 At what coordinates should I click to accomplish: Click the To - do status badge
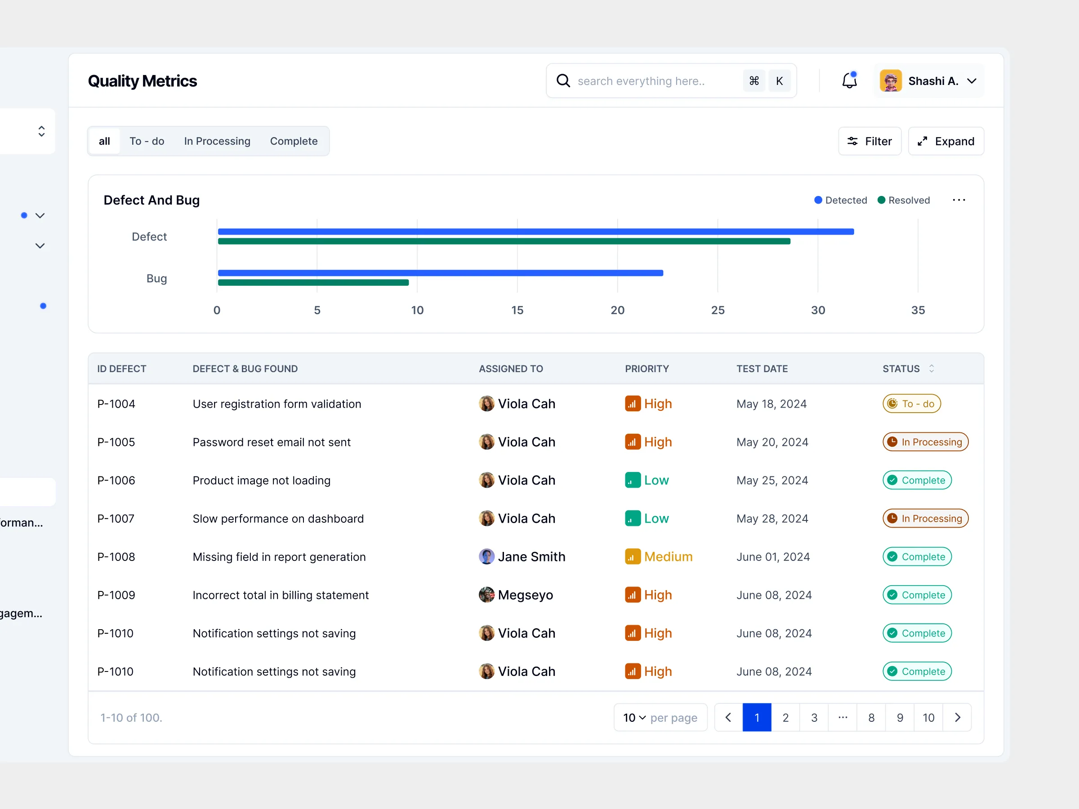[x=911, y=404]
